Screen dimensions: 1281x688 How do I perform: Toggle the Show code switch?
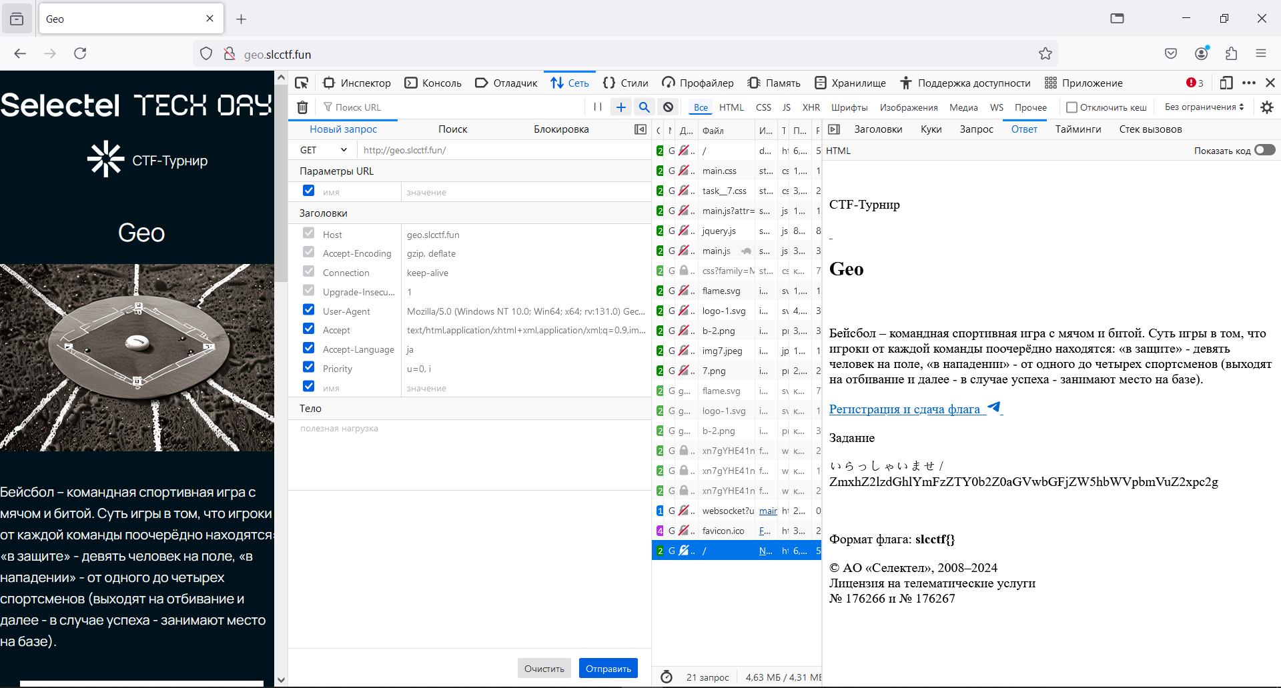pos(1264,150)
